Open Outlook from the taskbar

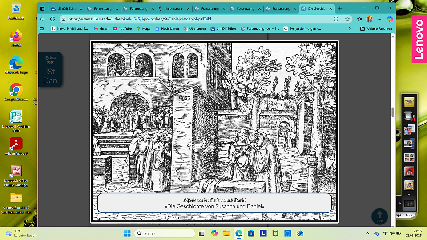pos(300,233)
